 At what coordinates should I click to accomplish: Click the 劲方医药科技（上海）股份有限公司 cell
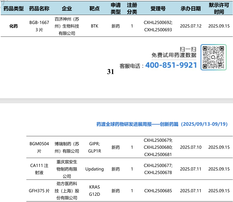pos(67,191)
